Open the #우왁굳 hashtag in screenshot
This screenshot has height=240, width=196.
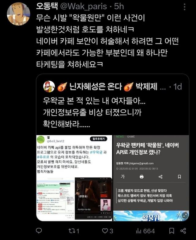[x=96, y=152]
